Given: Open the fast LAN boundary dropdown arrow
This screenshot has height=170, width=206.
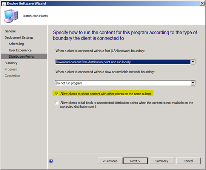Looking at the screenshot, I should coord(193,62).
